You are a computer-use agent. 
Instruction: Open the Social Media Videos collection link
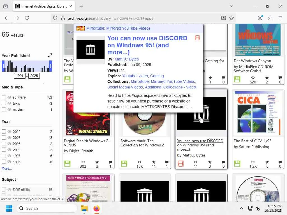(125, 87)
